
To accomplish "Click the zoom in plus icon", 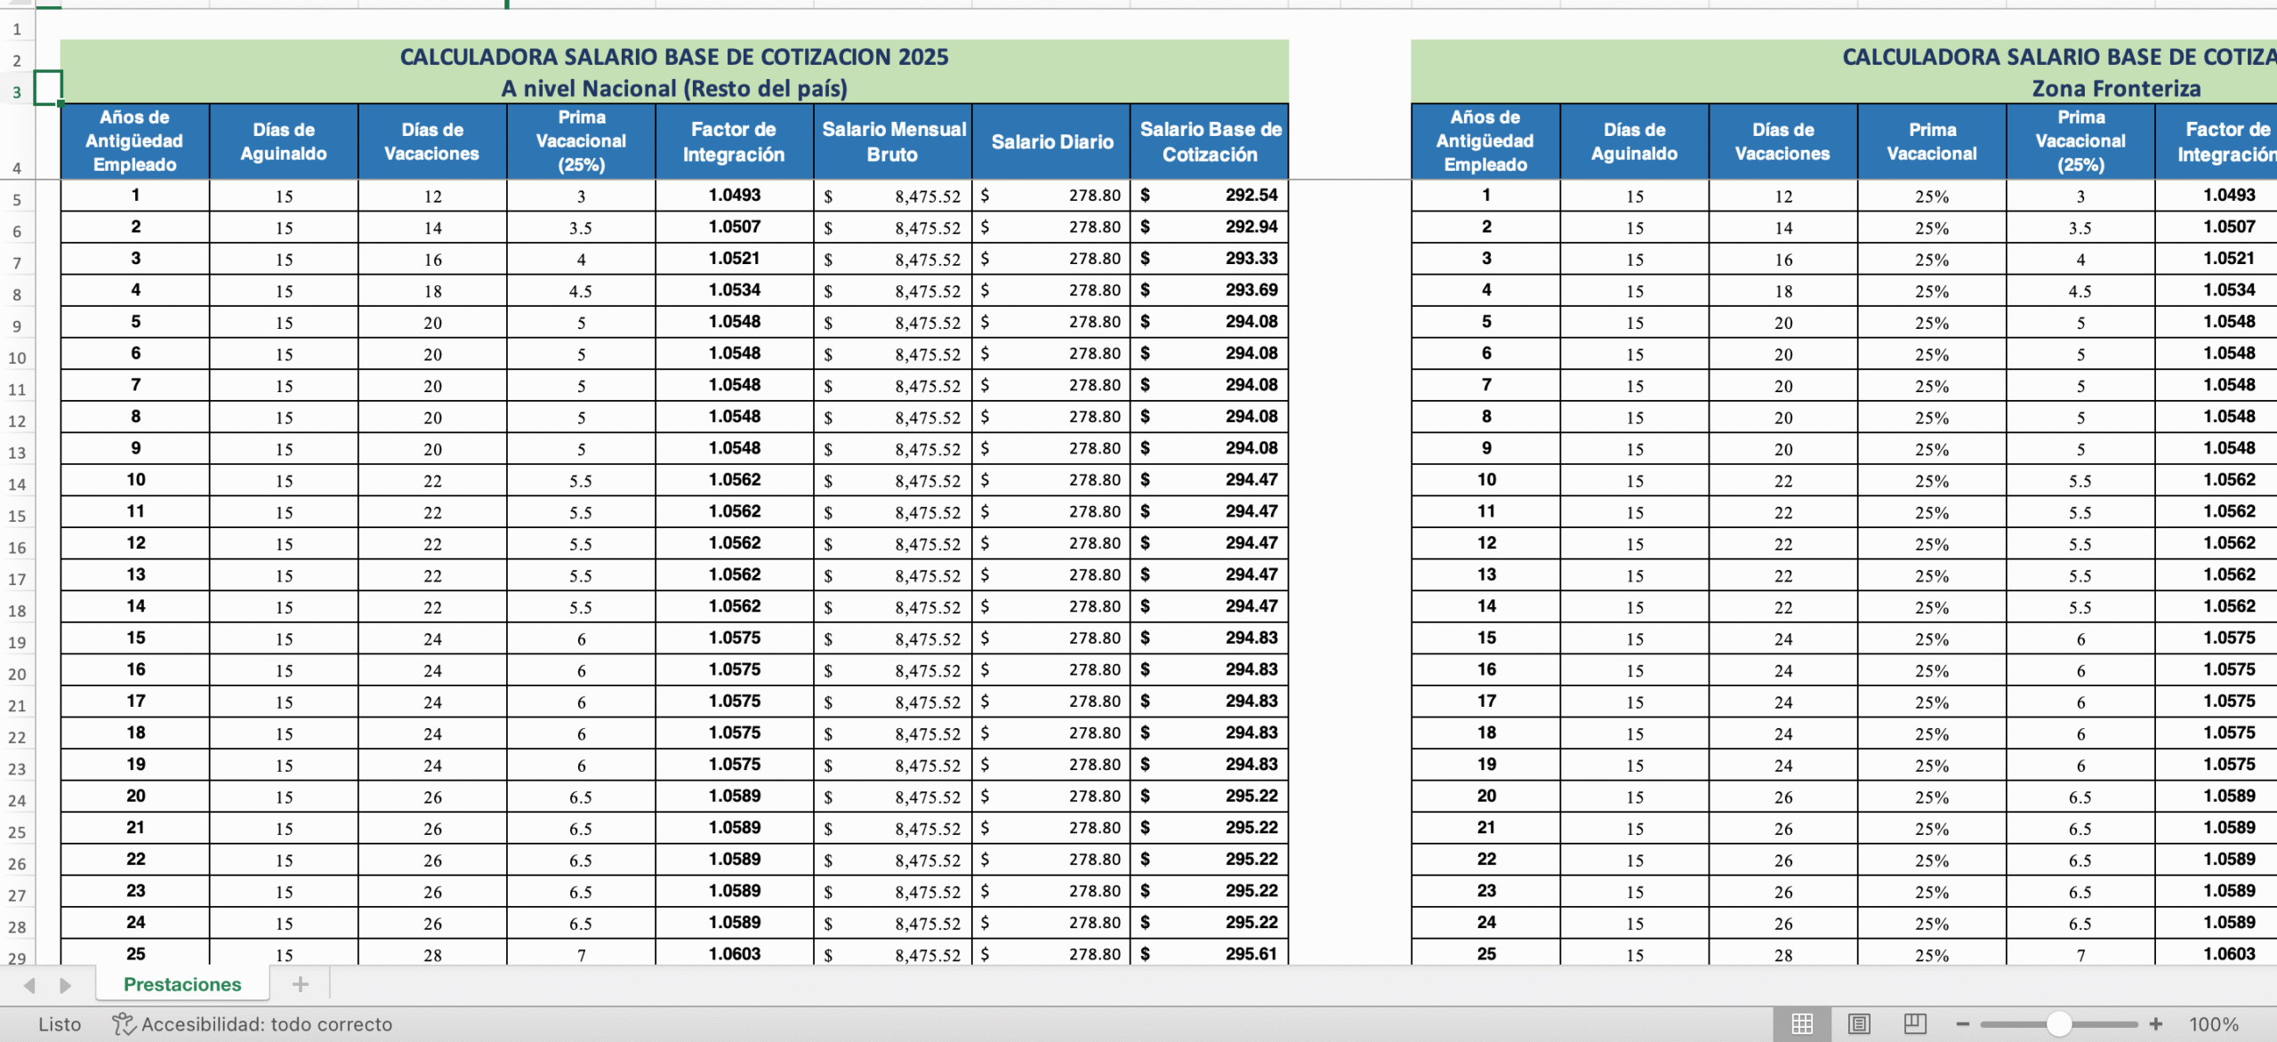I will [2156, 1024].
